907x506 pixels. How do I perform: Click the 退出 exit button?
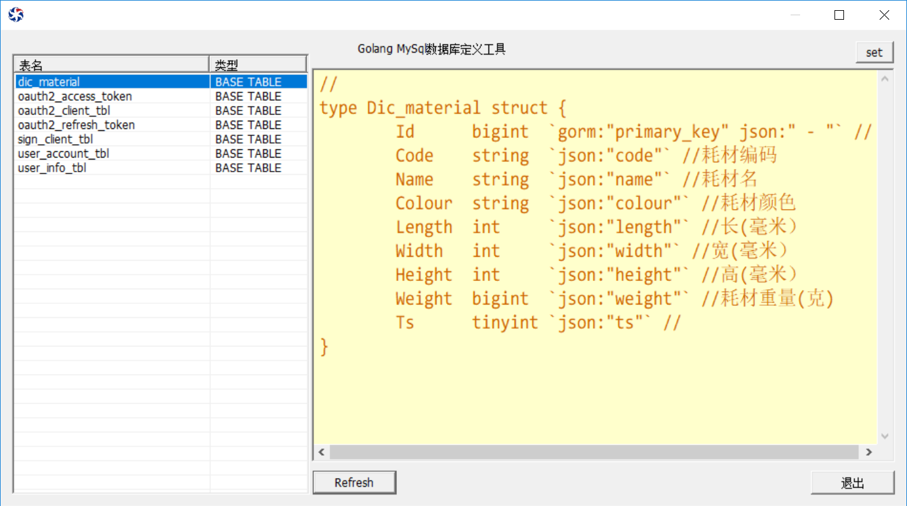852,482
